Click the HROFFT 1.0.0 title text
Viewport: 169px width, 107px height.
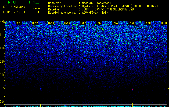(21, 2)
